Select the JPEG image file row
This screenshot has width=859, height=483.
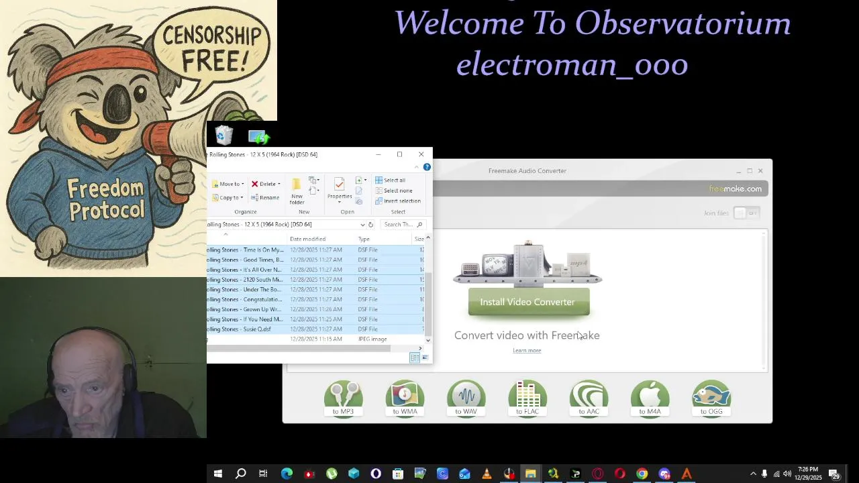[315, 339]
